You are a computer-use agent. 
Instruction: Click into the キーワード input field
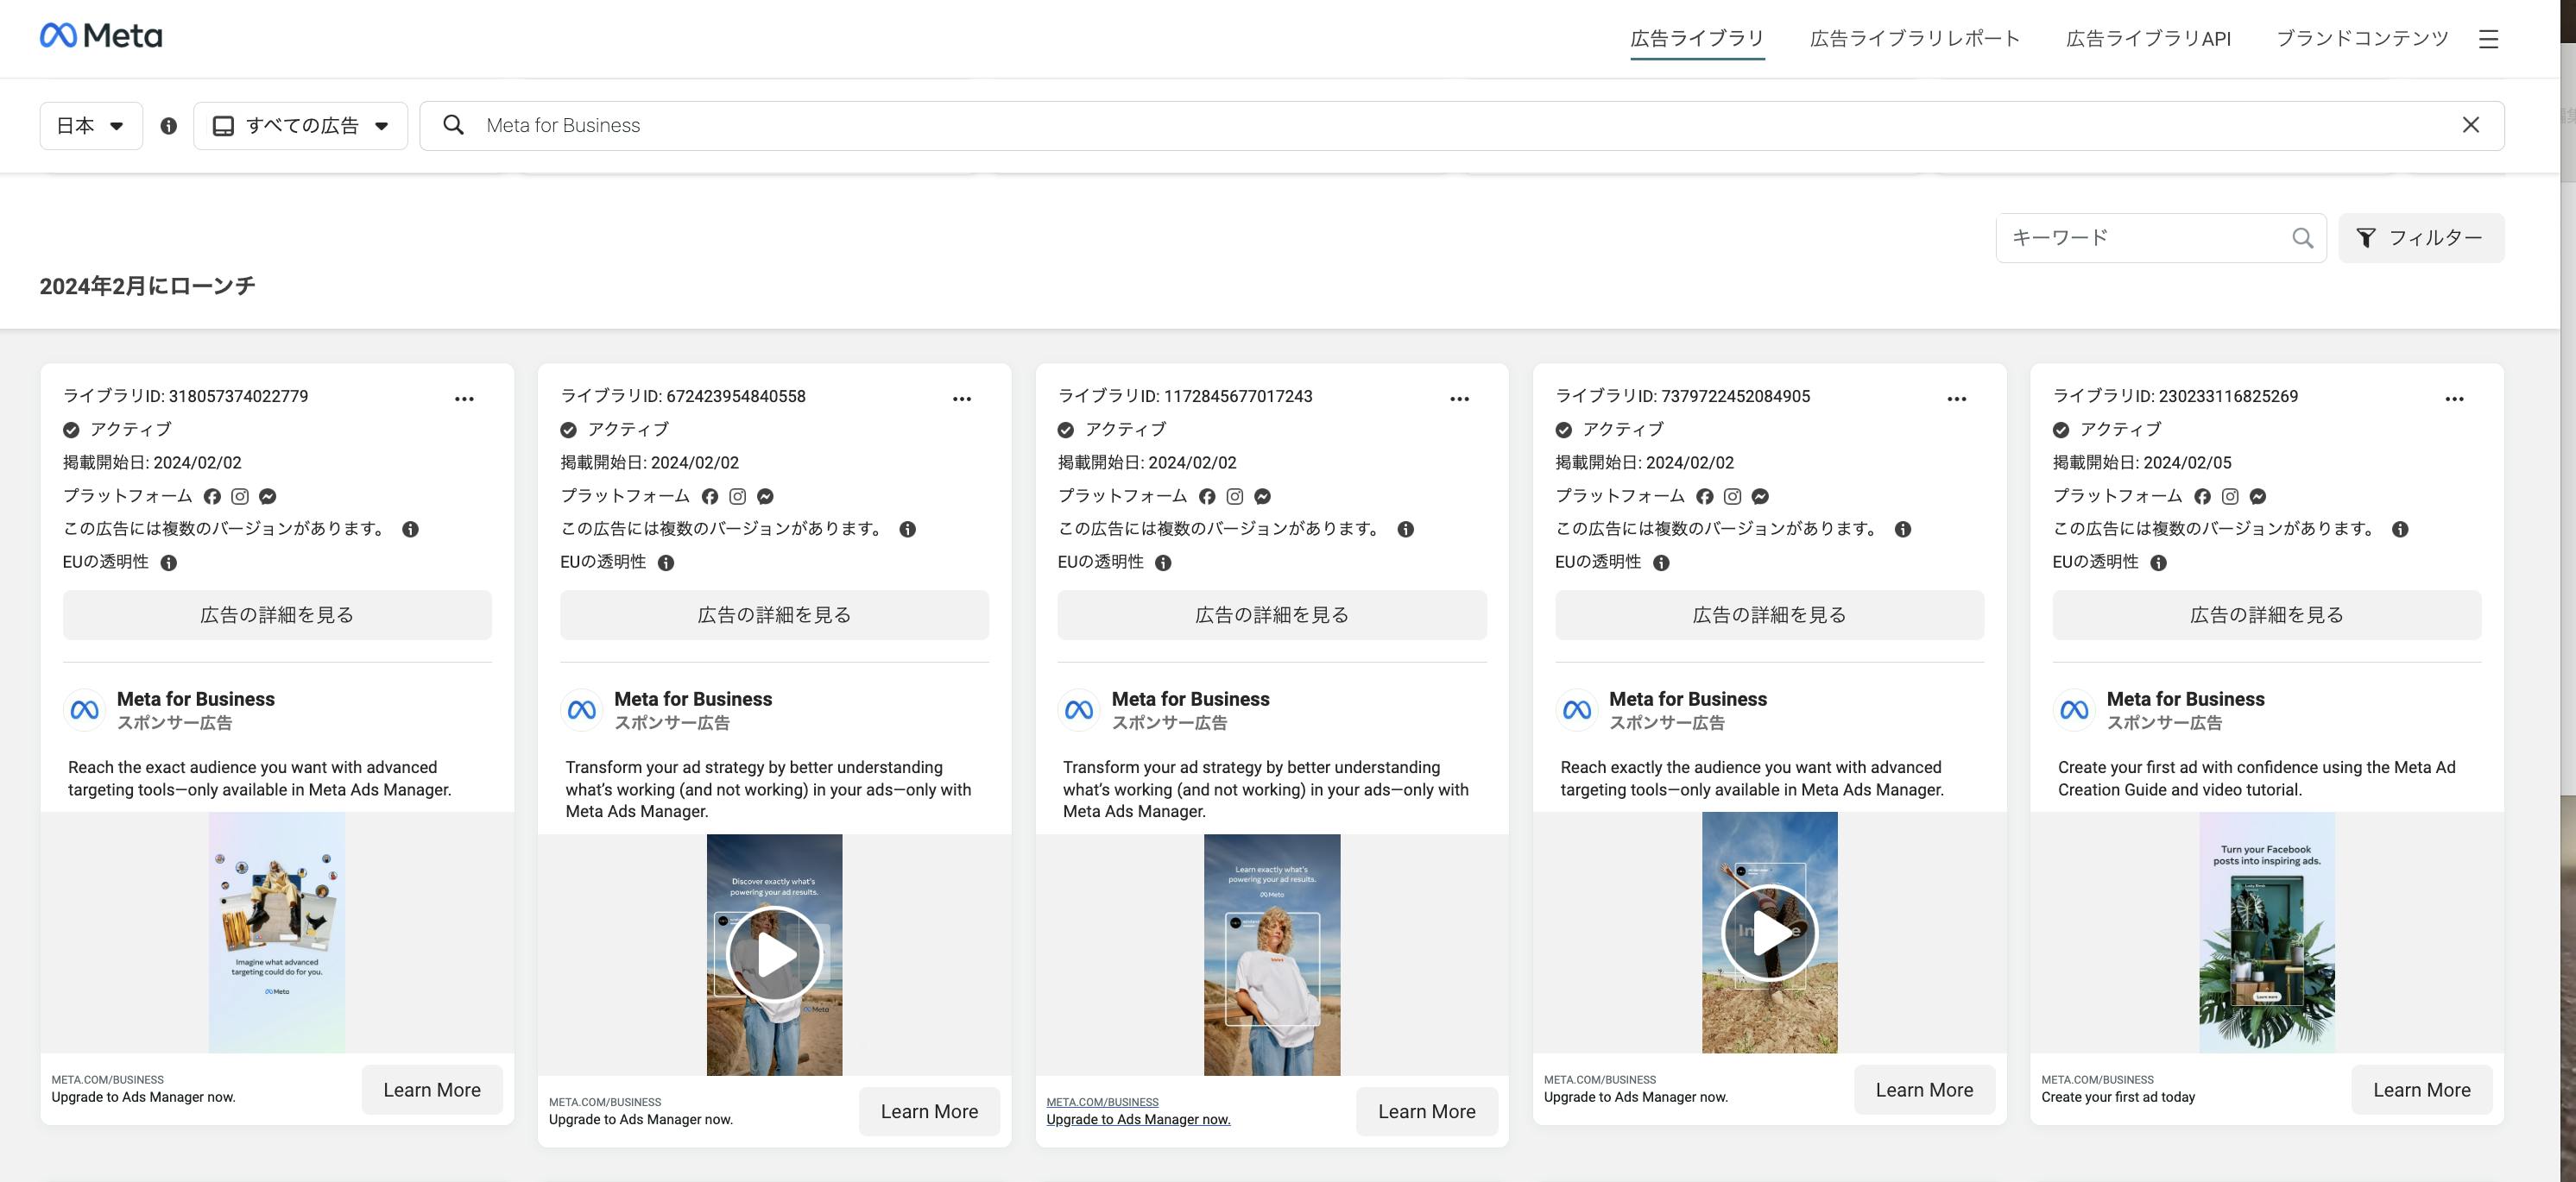point(2140,238)
